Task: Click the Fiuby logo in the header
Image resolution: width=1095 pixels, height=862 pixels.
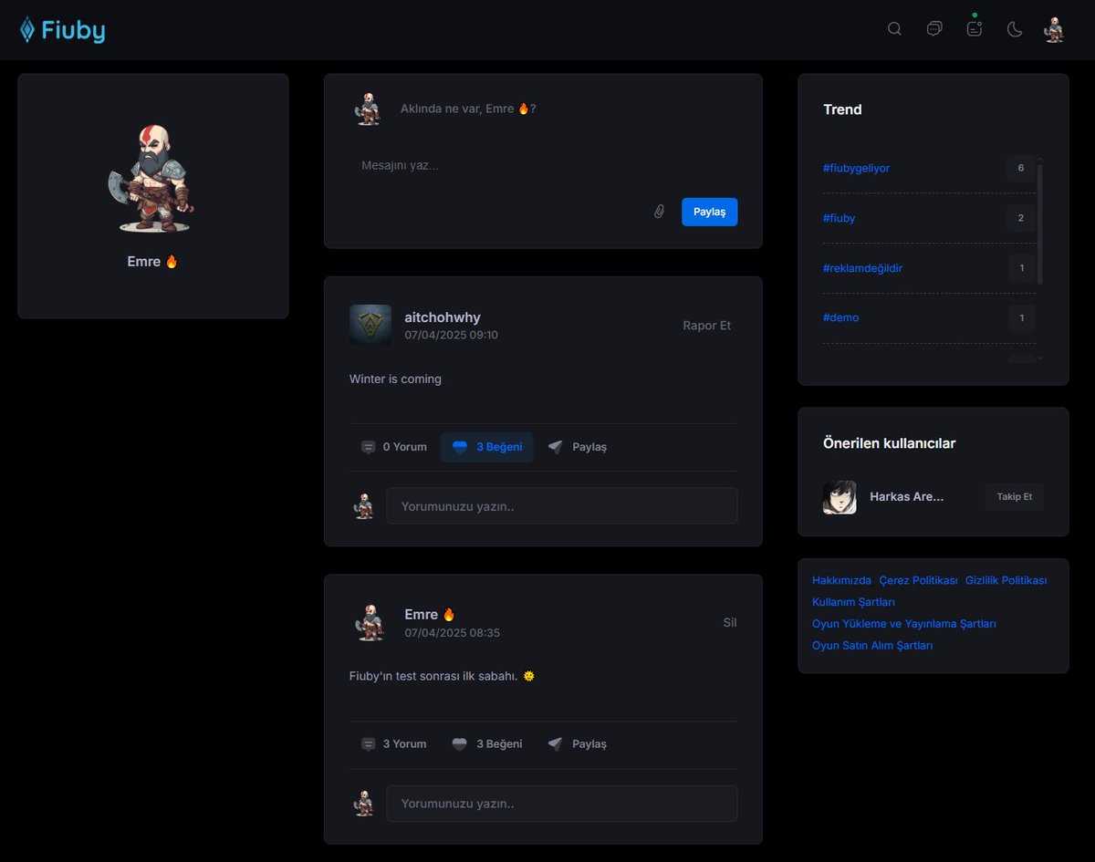Action: click(62, 30)
